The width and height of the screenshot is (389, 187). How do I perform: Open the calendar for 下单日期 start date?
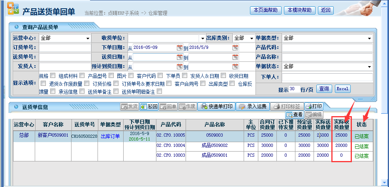[180, 48]
